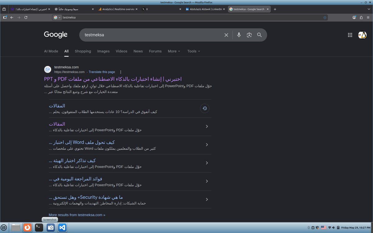Open the Wi-Fi network tray icon
The image size is (373, 233).
tap(329, 228)
